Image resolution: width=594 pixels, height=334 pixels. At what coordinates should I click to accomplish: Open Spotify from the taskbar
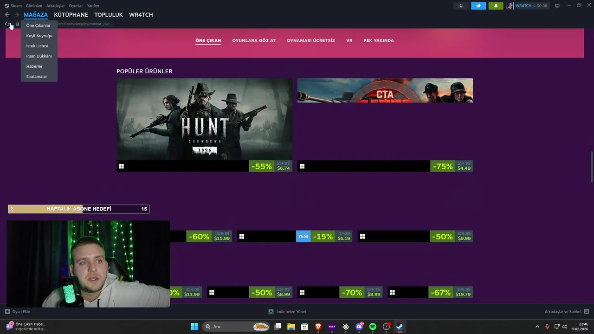click(373, 327)
